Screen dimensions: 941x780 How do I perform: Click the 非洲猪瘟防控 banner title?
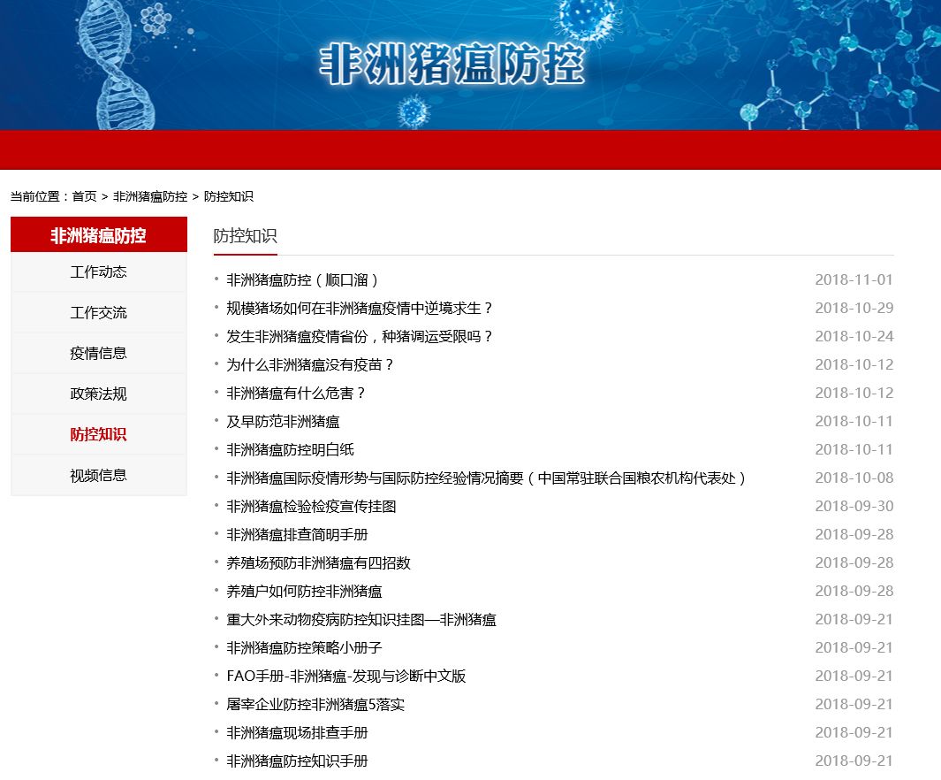coord(452,64)
